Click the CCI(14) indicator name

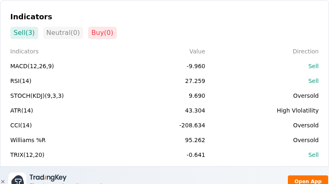[x=21, y=125]
